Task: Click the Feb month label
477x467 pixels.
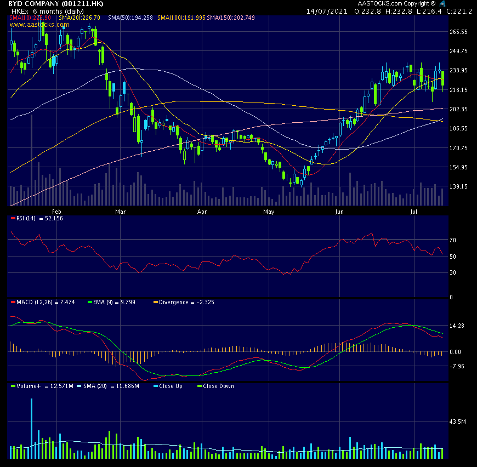Action: (x=56, y=212)
